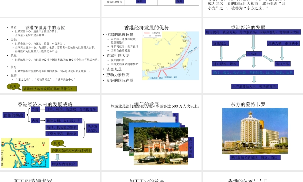
Task: Click the bullet 劳动力素质高
Action: pos(118,75)
